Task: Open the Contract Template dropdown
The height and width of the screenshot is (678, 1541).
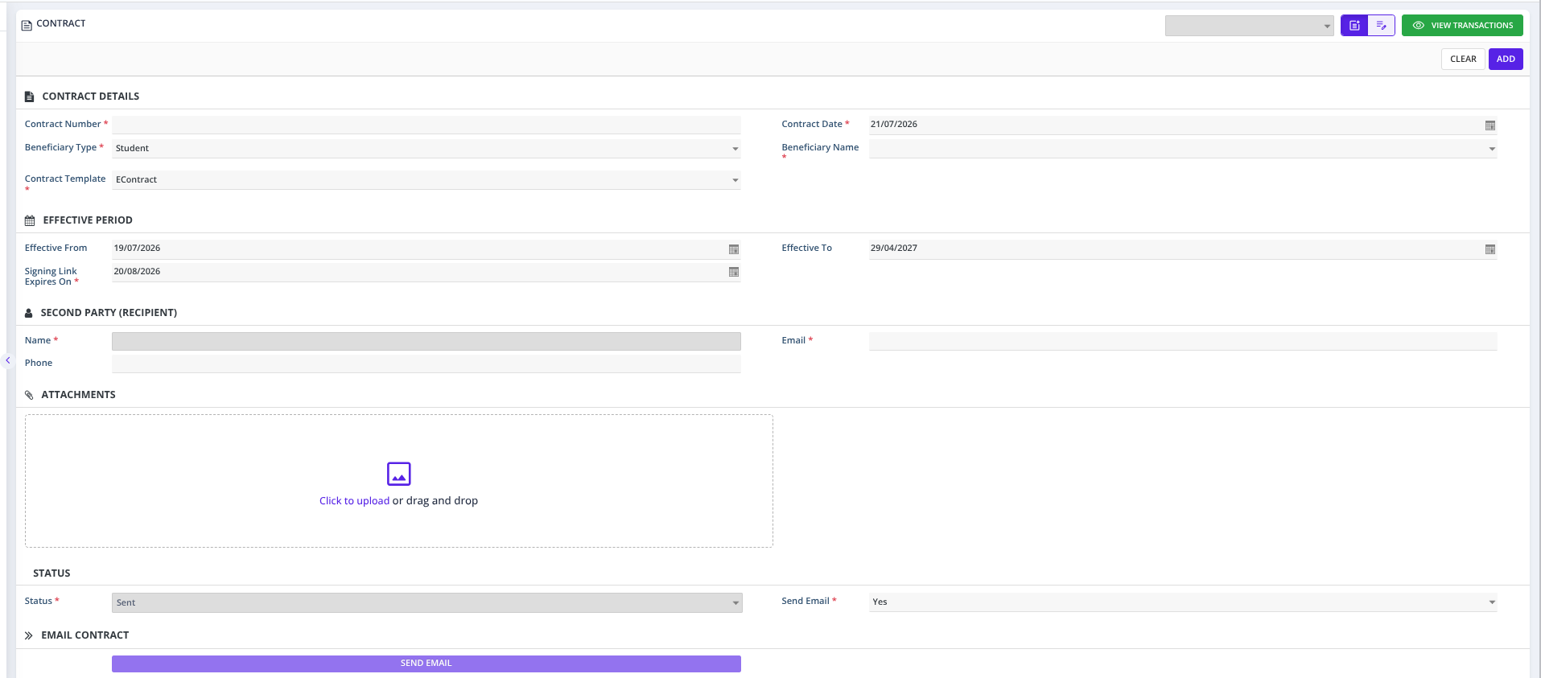Action: tap(426, 180)
